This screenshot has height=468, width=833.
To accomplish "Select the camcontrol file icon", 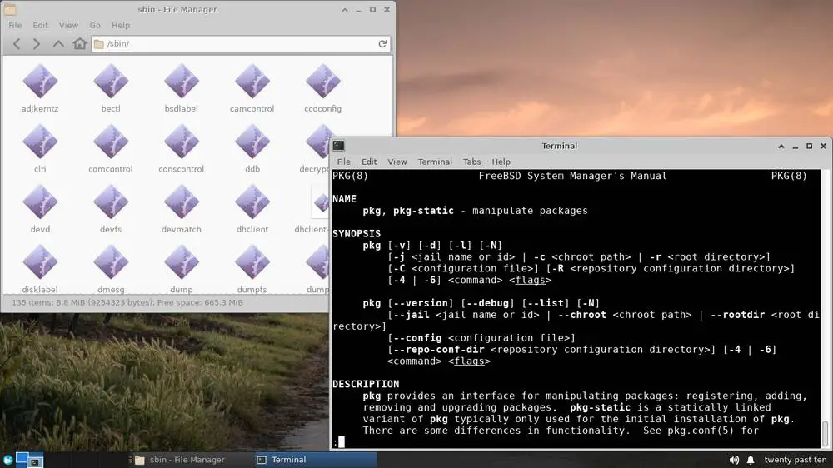I will coord(252,82).
